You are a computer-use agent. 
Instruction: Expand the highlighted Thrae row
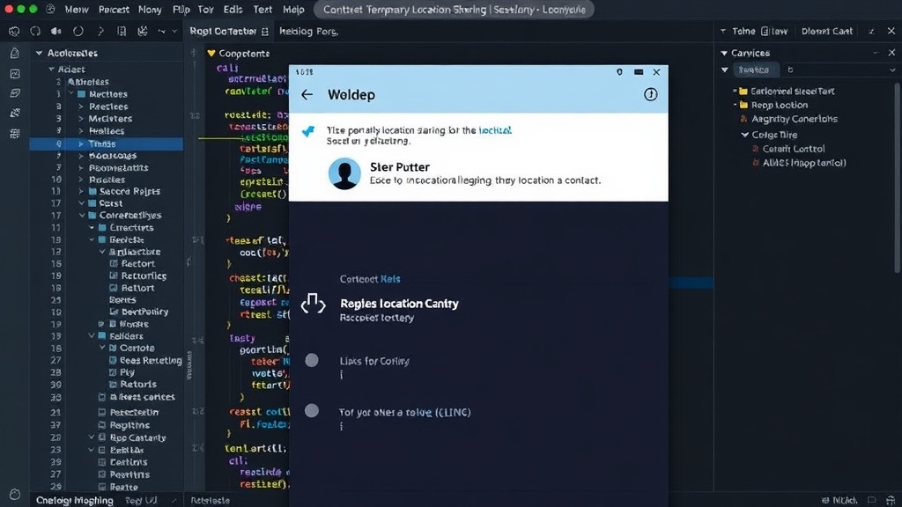tap(80, 143)
